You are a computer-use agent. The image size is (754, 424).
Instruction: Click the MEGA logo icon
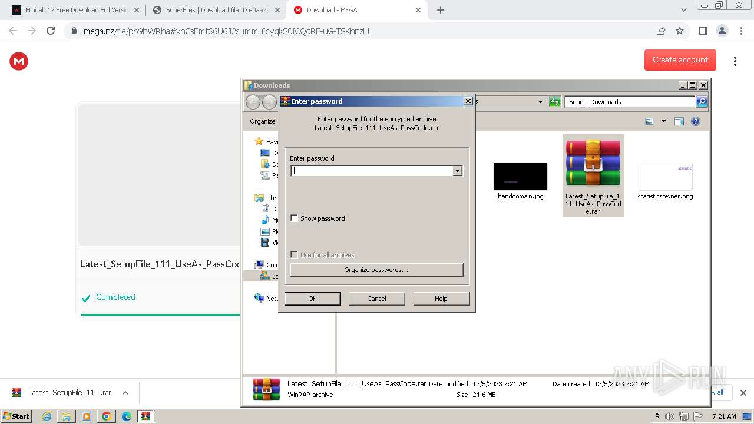(x=19, y=61)
